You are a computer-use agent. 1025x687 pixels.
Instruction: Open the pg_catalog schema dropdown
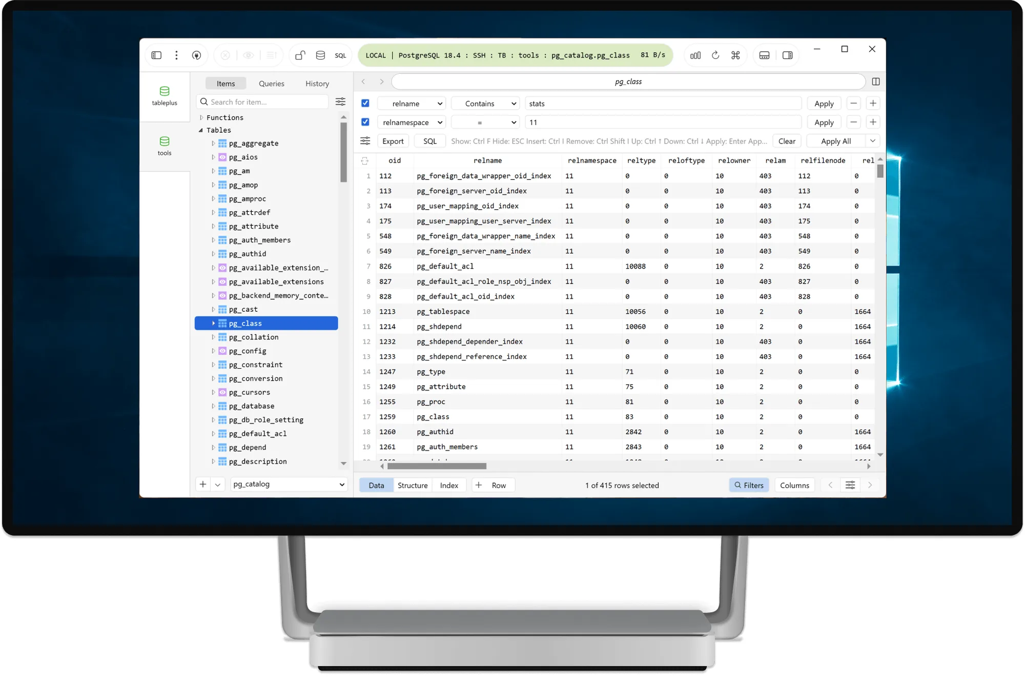289,484
